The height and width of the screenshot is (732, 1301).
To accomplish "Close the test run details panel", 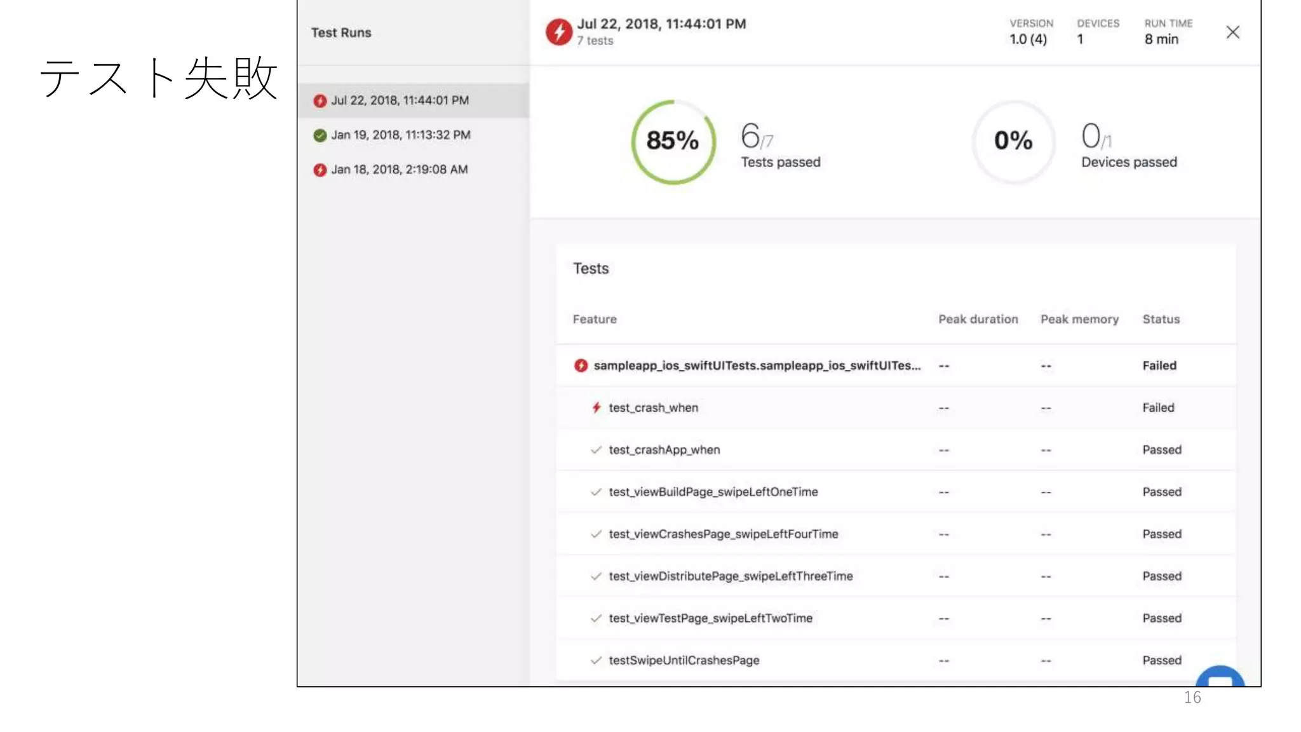I will point(1232,32).
